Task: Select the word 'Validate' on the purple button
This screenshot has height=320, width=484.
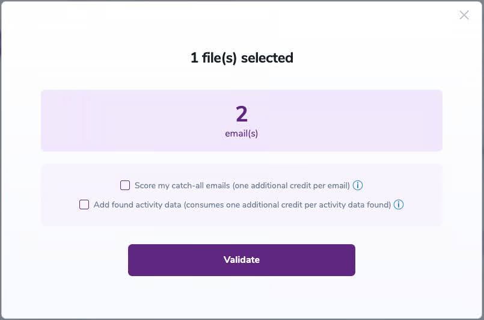Action: pyautogui.click(x=242, y=260)
